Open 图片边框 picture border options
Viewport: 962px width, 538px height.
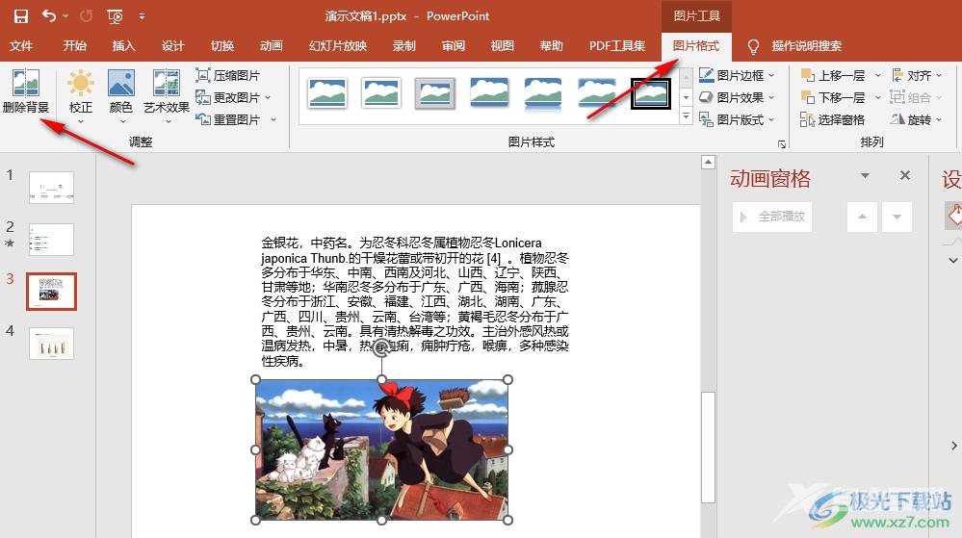tap(737, 75)
